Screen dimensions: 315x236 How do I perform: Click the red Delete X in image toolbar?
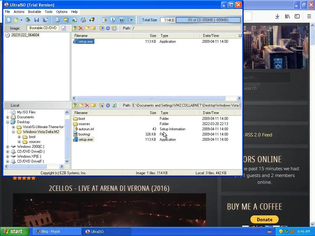(x=81, y=28)
